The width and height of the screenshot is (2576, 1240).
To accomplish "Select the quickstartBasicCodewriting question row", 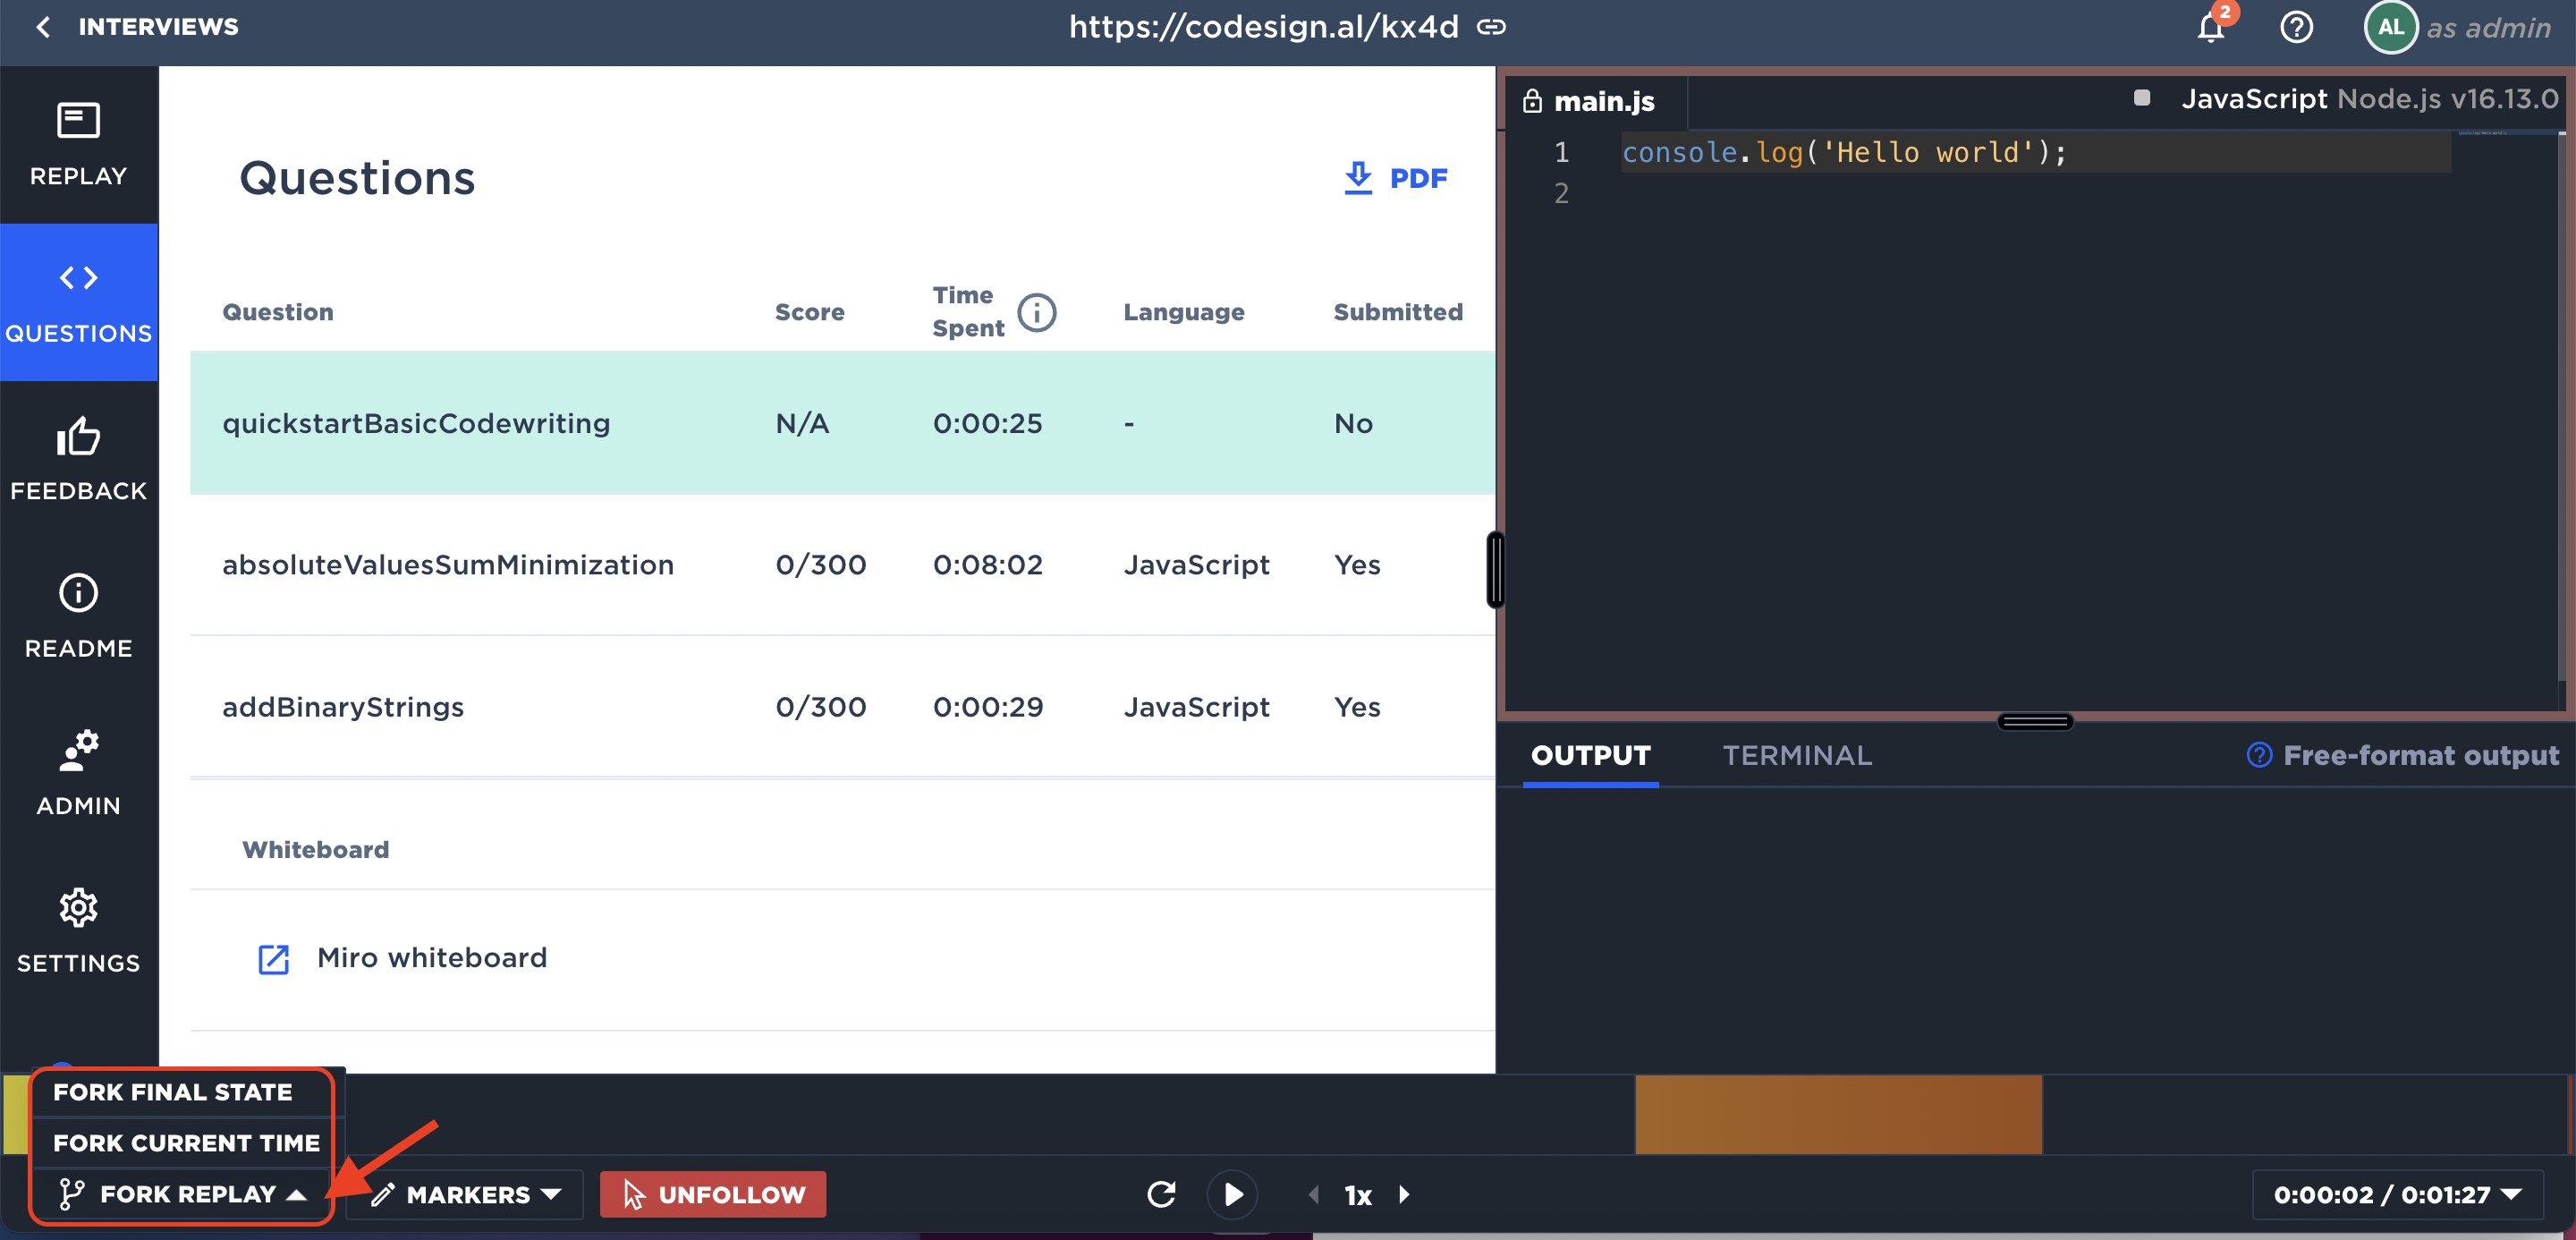I will tap(842, 423).
